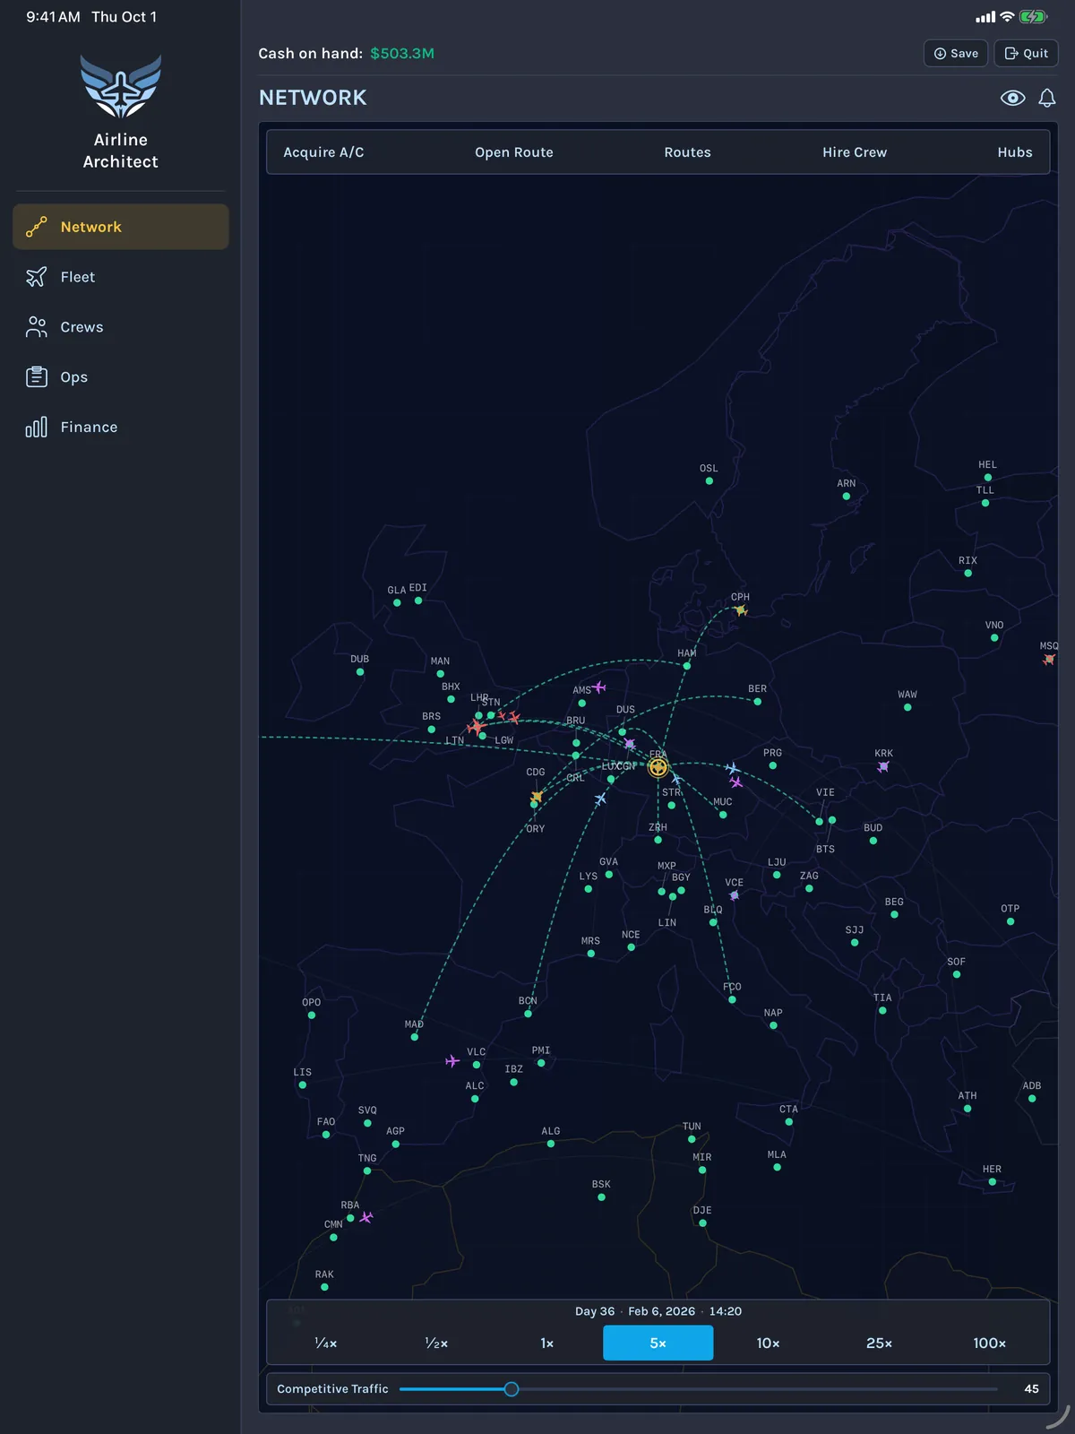Click the Fleet airplane icon

[x=36, y=277]
